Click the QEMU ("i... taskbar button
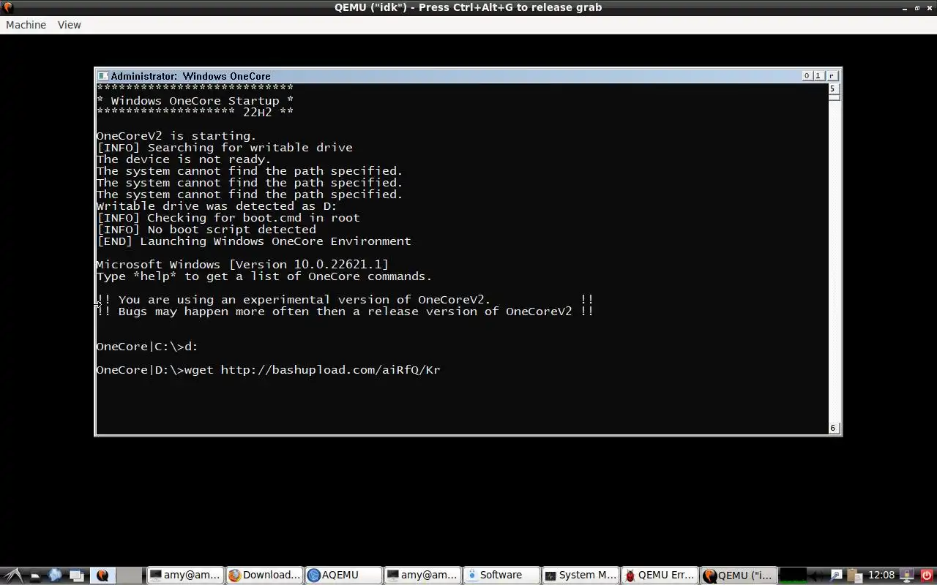Screen dimensions: 937x585 click(739, 575)
